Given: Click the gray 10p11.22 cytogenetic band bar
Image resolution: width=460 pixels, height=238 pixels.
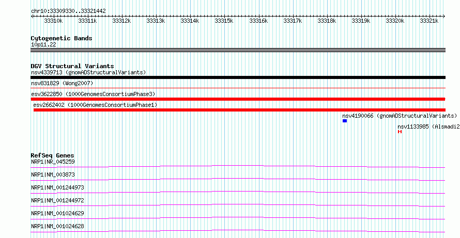Looking at the screenshot, I should (x=238, y=50).
